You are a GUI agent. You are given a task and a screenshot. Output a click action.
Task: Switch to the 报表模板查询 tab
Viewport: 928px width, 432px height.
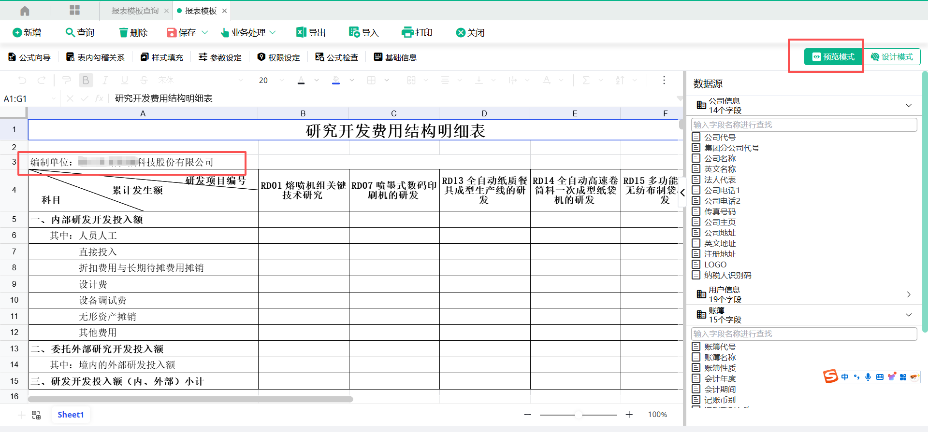tap(135, 11)
